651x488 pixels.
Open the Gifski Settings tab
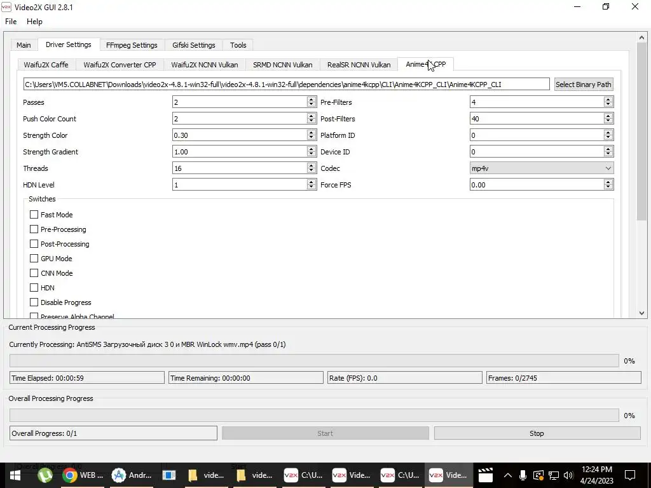[194, 45]
